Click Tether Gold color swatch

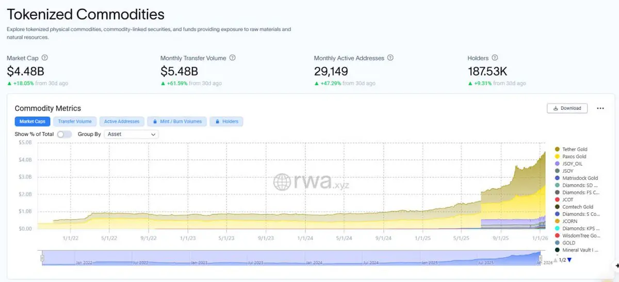click(557, 150)
